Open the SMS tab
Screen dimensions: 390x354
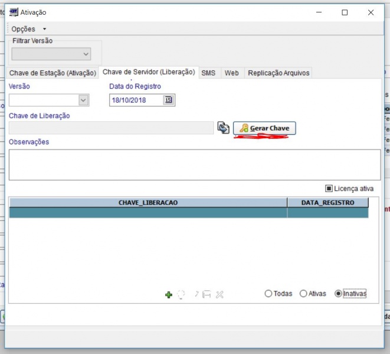pos(208,73)
